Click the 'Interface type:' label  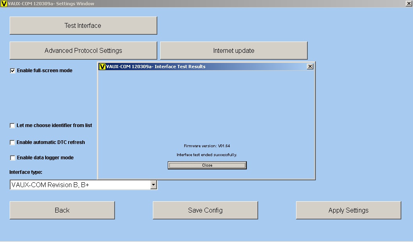[26, 172]
